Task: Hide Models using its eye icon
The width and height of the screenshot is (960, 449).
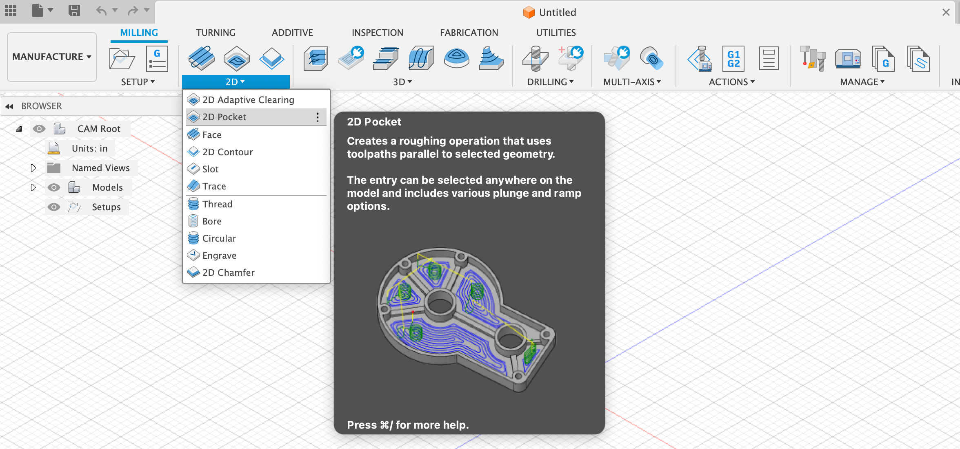Action: coord(54,187)
